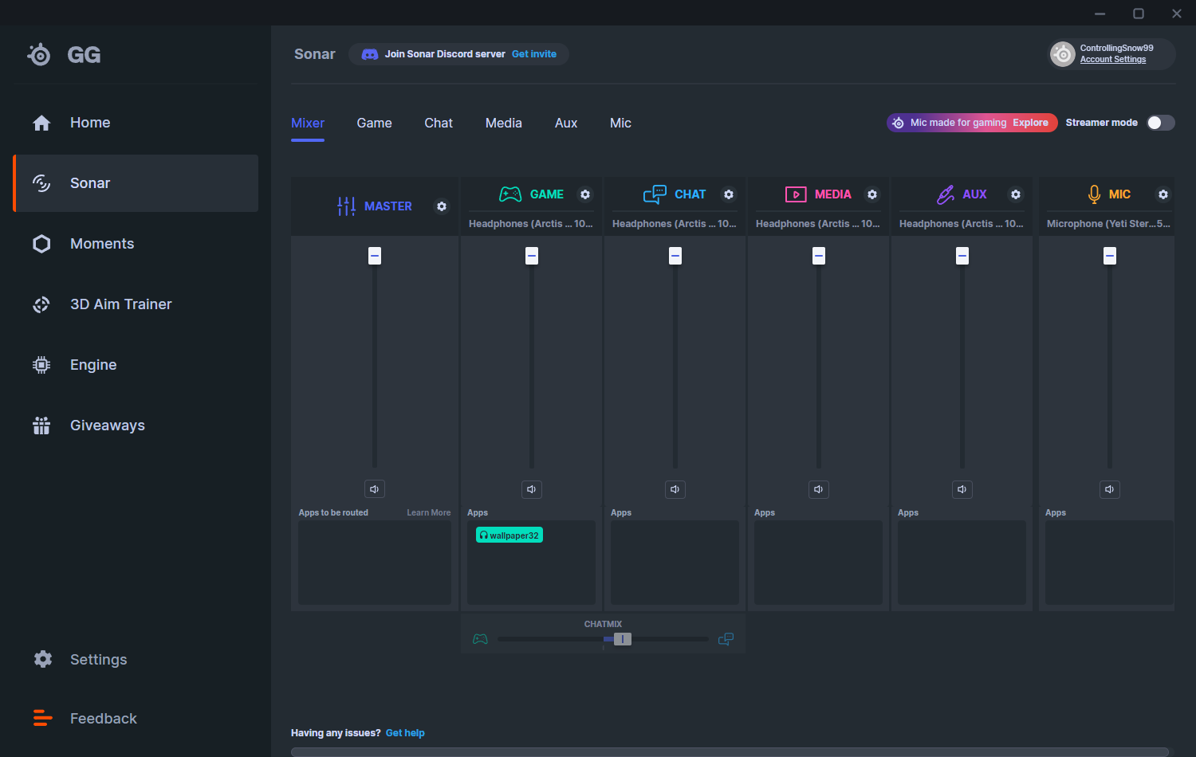Viewport: 1196px width, 757px height.
Task: Open CHAT output device dropdown
Action: 675,224
